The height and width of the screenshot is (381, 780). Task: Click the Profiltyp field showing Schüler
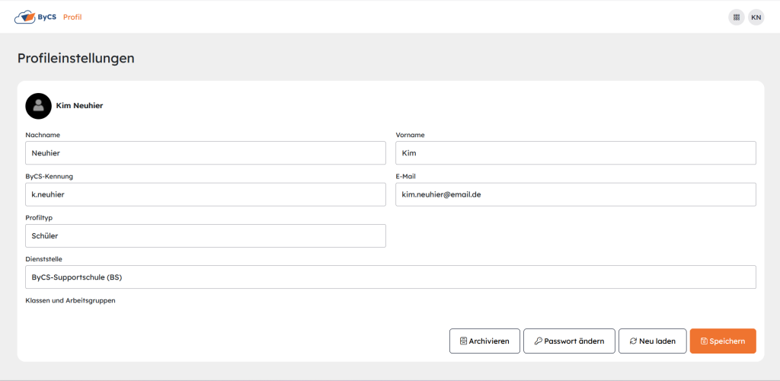tap(206, 235)
